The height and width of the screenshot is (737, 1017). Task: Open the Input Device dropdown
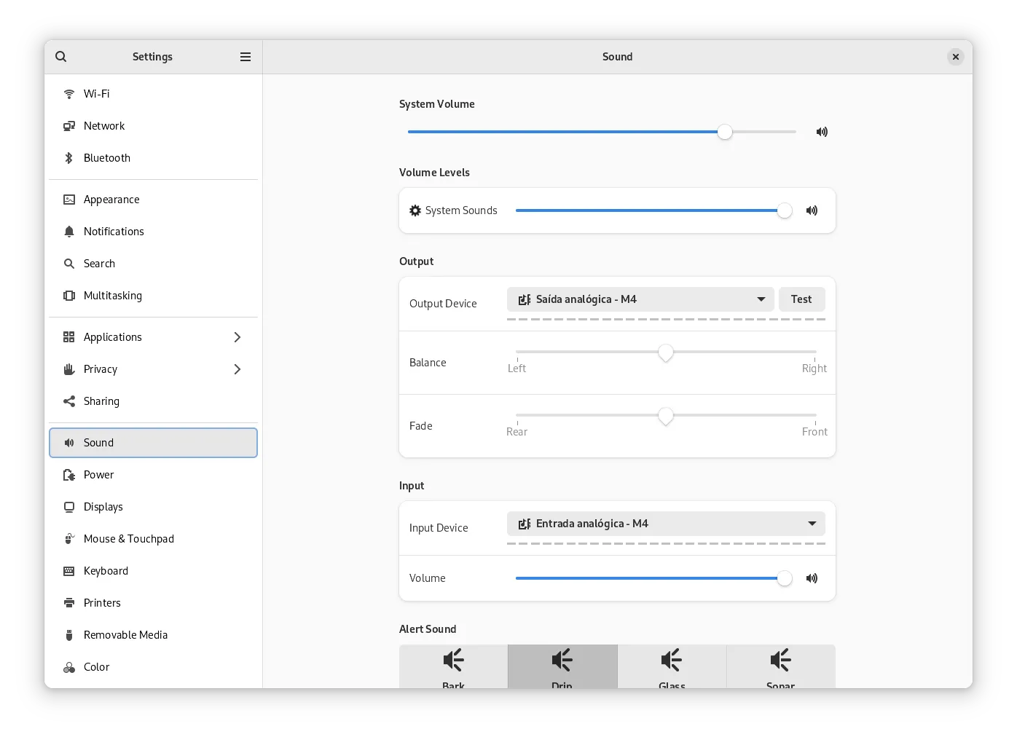[665, 524]
